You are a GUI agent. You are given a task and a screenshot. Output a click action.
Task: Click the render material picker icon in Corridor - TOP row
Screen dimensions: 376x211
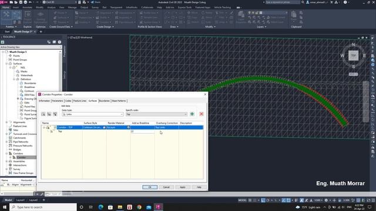(129, 128)
